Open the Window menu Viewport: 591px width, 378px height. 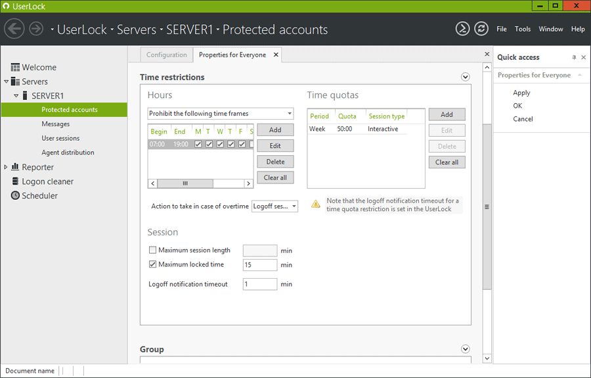551,29
